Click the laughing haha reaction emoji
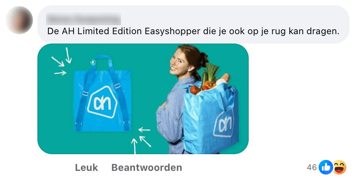 pyautogui.click(x=339, y=167)
